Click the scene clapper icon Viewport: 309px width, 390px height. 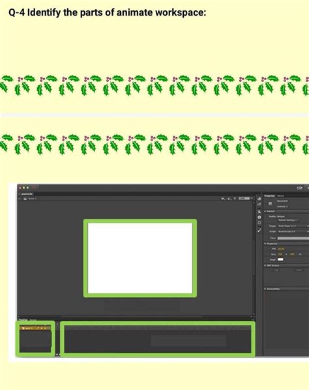(x=25, y=199)
